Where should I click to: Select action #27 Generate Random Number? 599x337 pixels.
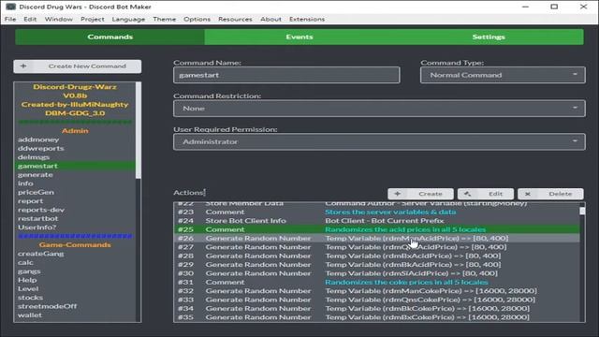376,247
